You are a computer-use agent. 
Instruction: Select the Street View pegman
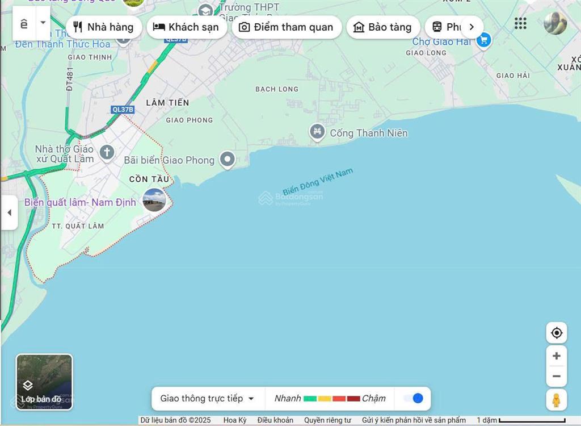[556, 400]
